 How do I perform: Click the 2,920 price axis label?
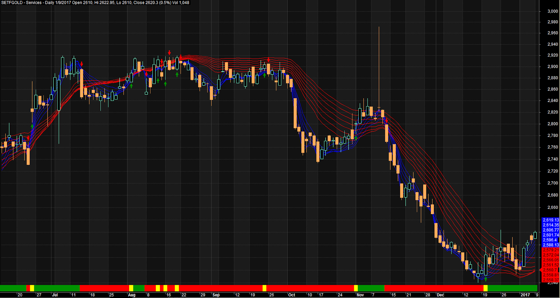[553, 56]
